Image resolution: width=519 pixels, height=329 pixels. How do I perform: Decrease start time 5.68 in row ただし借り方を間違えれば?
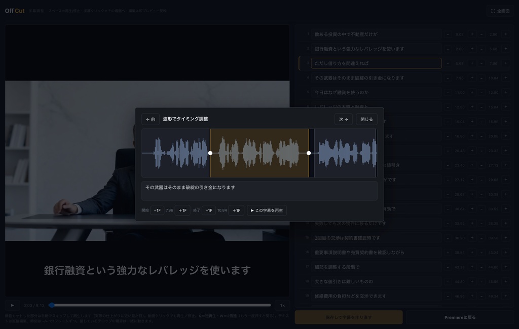tap(448, 63)
